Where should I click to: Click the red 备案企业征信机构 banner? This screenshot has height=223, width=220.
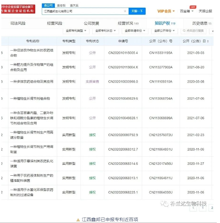18,9
